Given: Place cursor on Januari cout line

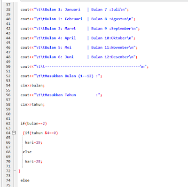Looking at the screenshot, I should pyautogui.click(x=75, y=9).
